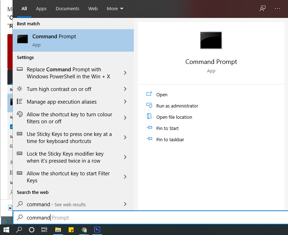The width and height of the screenshot is (288, 235).
Task: Switch to Photoshop on the taskbar
Action: [97, 229]
